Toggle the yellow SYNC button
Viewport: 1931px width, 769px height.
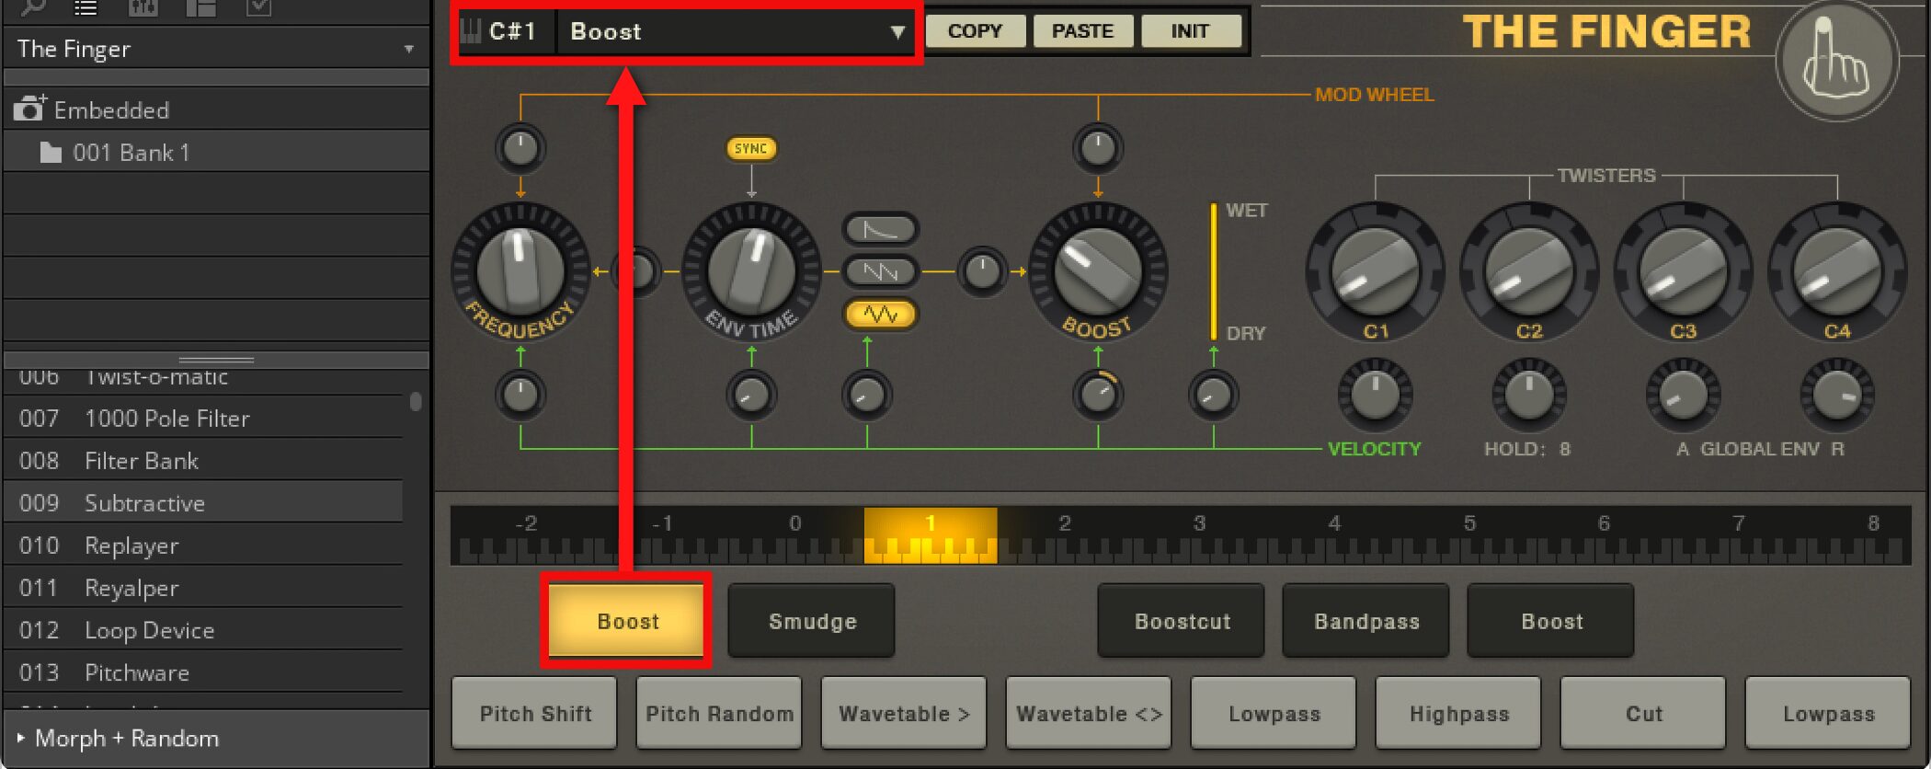(x=751, y=148)
